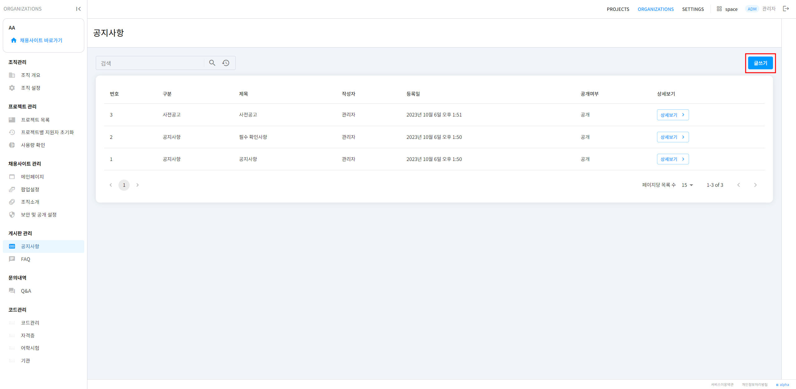This screenshot has width=796, height=389.
Task: Open the 개인정보처리방침 footer link
Action: tap(755, 385)
